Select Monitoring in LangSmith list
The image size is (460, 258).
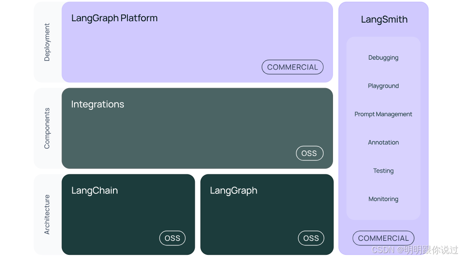383,199
